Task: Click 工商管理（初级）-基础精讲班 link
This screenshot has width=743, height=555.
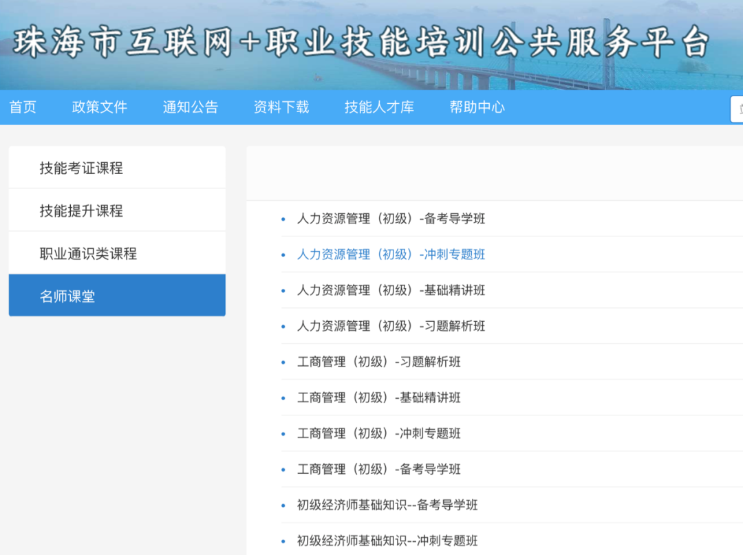Action: pyautogui.click(x=378, y=398)
